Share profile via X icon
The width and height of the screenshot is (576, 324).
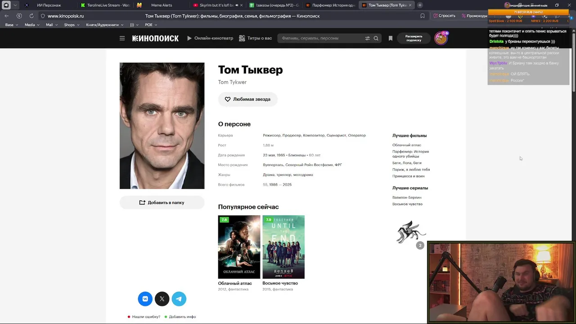coord(162,299)
